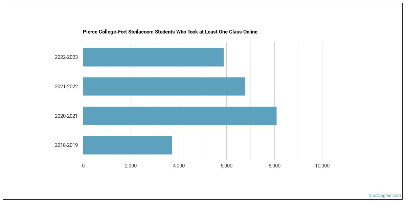The width and height of the screenshot is (406, 203).
Task: Click the 2022-2023 bar in the chart
Action: 153,57
